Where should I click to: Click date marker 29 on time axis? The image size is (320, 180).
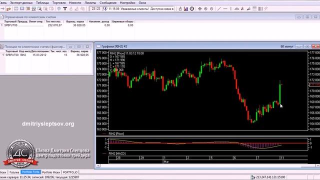click(x=142, y=158)
